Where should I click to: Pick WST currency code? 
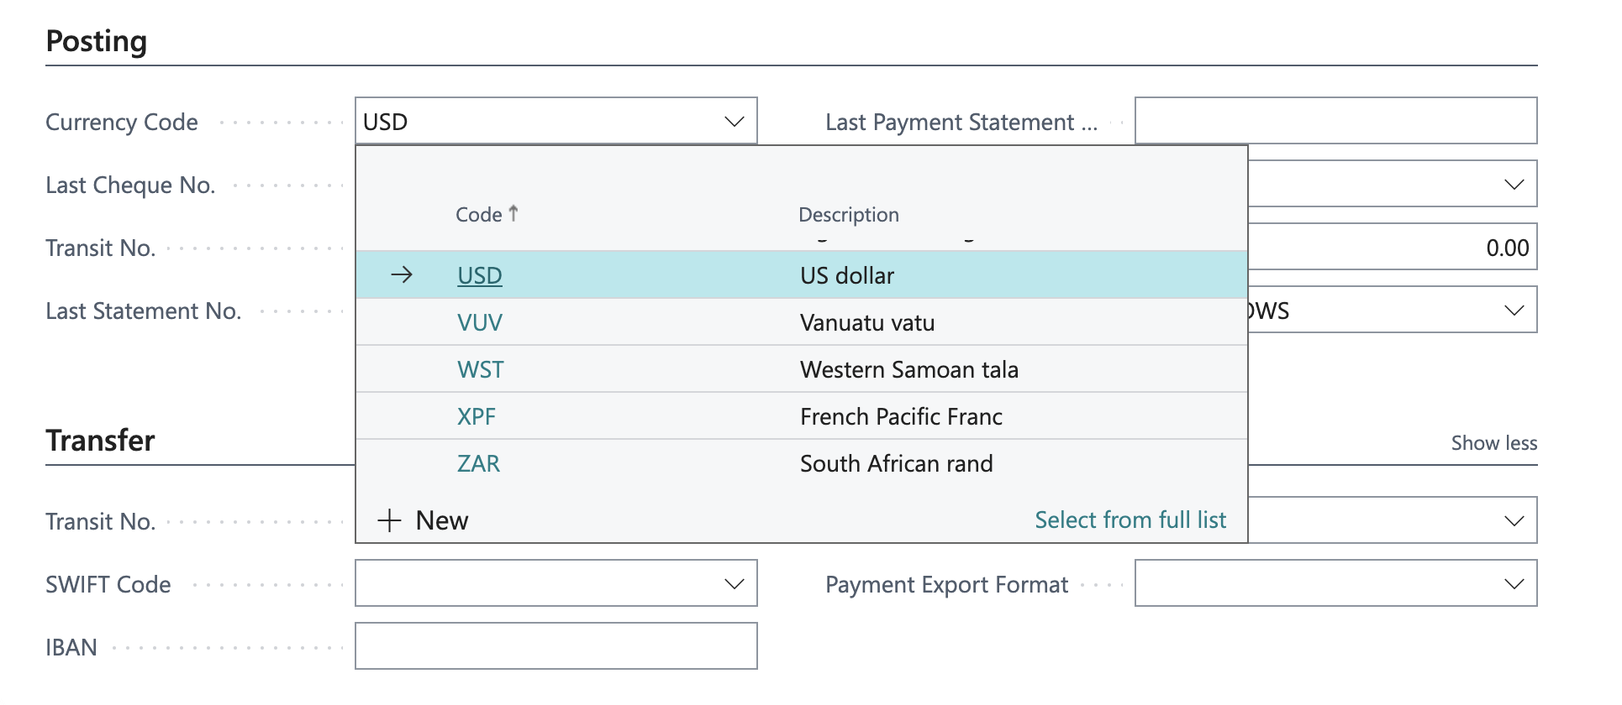pyautogui.click(x=480, y=369)
